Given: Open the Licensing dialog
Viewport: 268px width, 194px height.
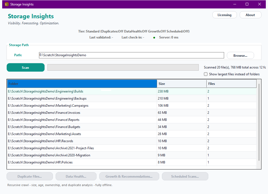Looking at the screenshot, I should coord(224,15).
